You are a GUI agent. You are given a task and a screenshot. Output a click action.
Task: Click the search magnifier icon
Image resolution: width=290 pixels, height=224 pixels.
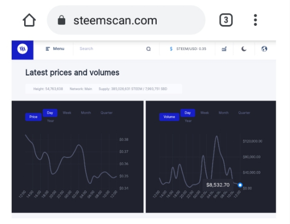(148, 49)
